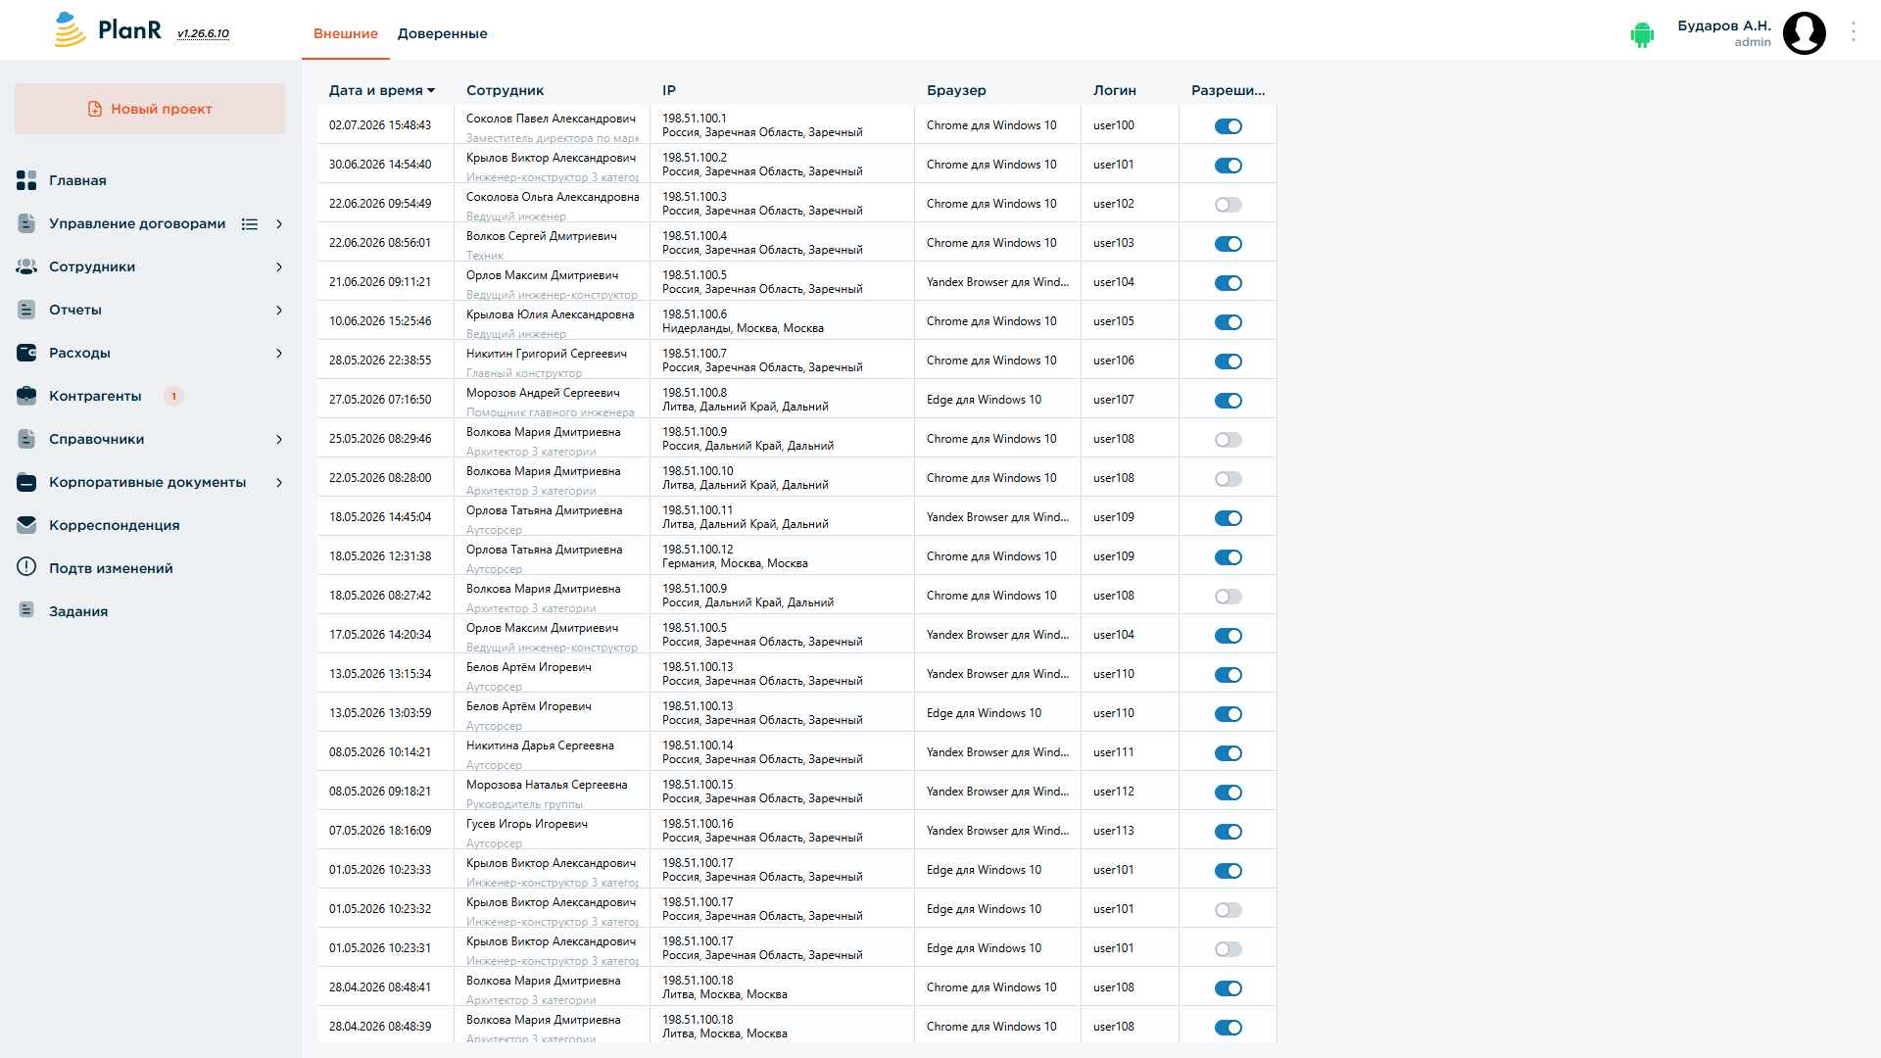Turn off permission toggle for user107
This screenshot has width=1881, height=1058.
click(1228, 401)
